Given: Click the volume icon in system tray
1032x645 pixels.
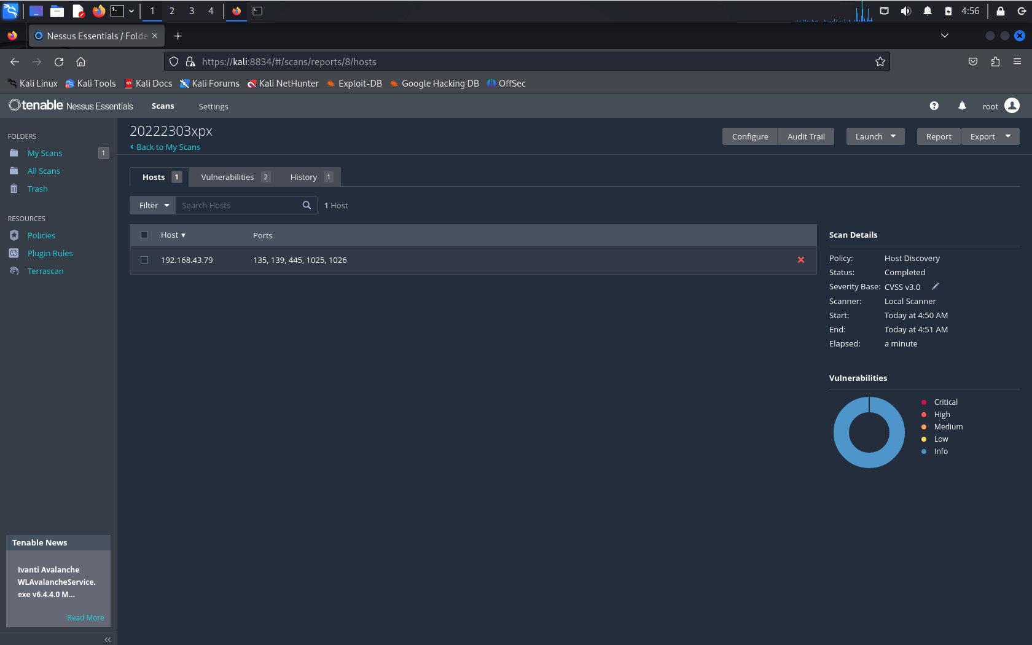Looking at the screenshot, I should (905, 11).
